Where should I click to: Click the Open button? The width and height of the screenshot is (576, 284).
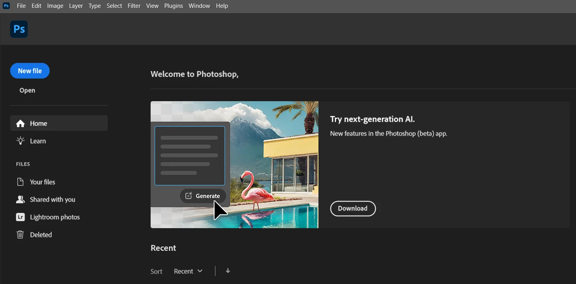click(x=27, y=90)
